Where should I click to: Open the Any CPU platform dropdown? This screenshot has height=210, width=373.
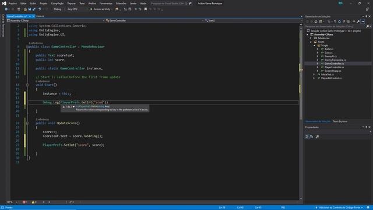point(78,9)
